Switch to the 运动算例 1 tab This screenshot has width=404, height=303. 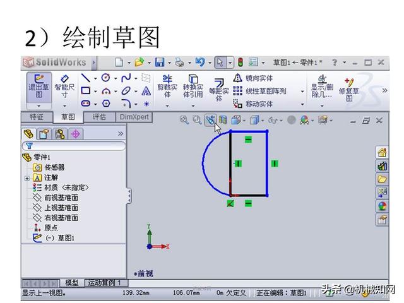pyautogui.click(x=106, y=283)
